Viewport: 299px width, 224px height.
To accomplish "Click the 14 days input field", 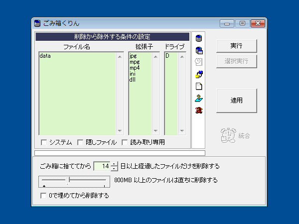I will (102, 166).
